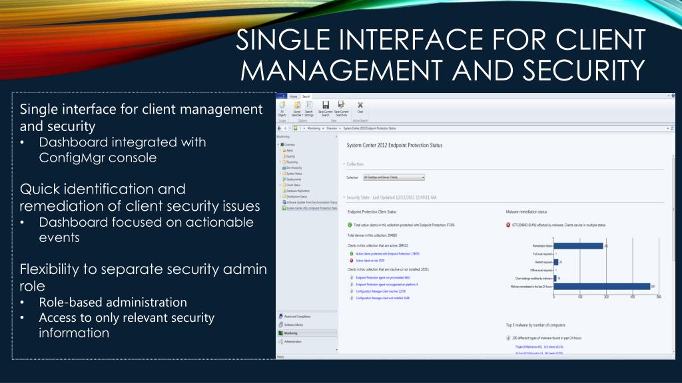Click the Endpoint Protection Status node icon

(x=284, y=208)
